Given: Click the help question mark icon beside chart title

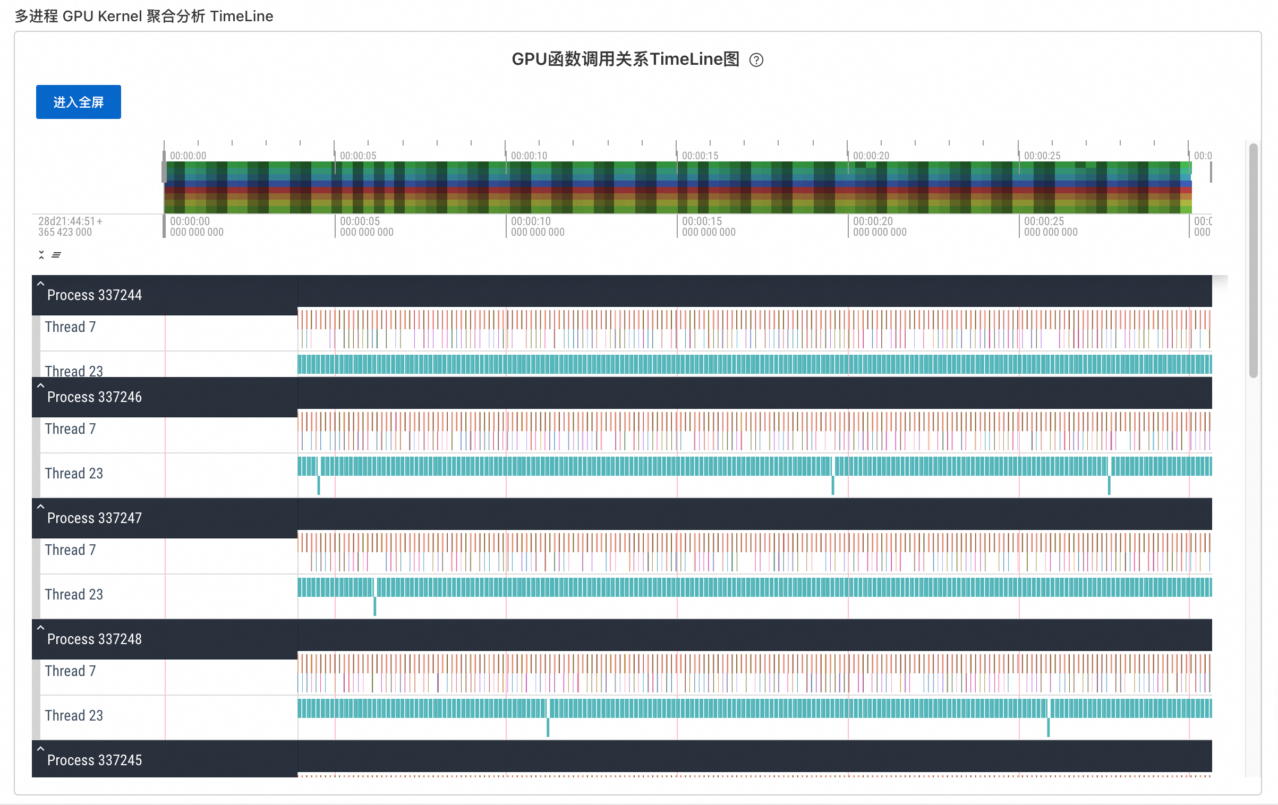Looking at the screenshot, I should pos(756,60).
